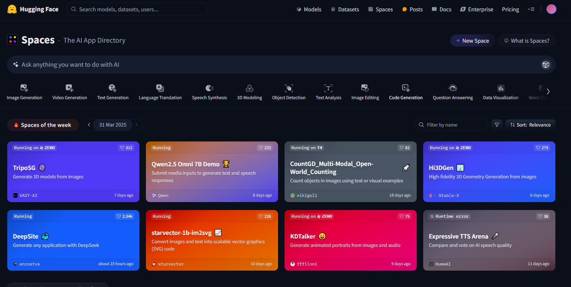The width and height of the screenshot is (571, 287).
Task: Open the TripoSG space card
Action: 73,172
